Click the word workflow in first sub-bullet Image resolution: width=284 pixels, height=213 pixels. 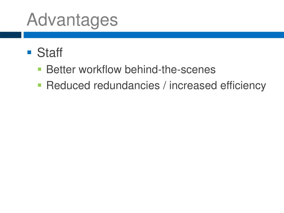click(100, 69)
